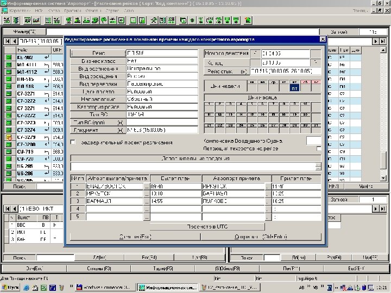Go to first record in route navigator

tap(8, 209)
